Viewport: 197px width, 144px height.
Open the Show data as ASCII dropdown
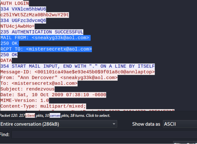pyautogui.click(x=180, y=124)
